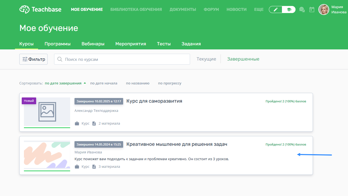
Task: Switch to the Мероприятия tab
Action: (x=131, y=44)
